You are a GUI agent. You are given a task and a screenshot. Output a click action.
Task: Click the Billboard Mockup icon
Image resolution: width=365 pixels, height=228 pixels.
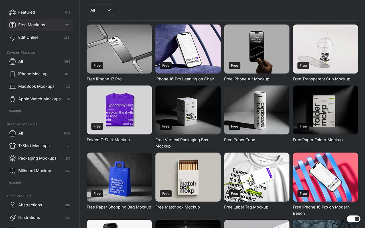(12, 171)
